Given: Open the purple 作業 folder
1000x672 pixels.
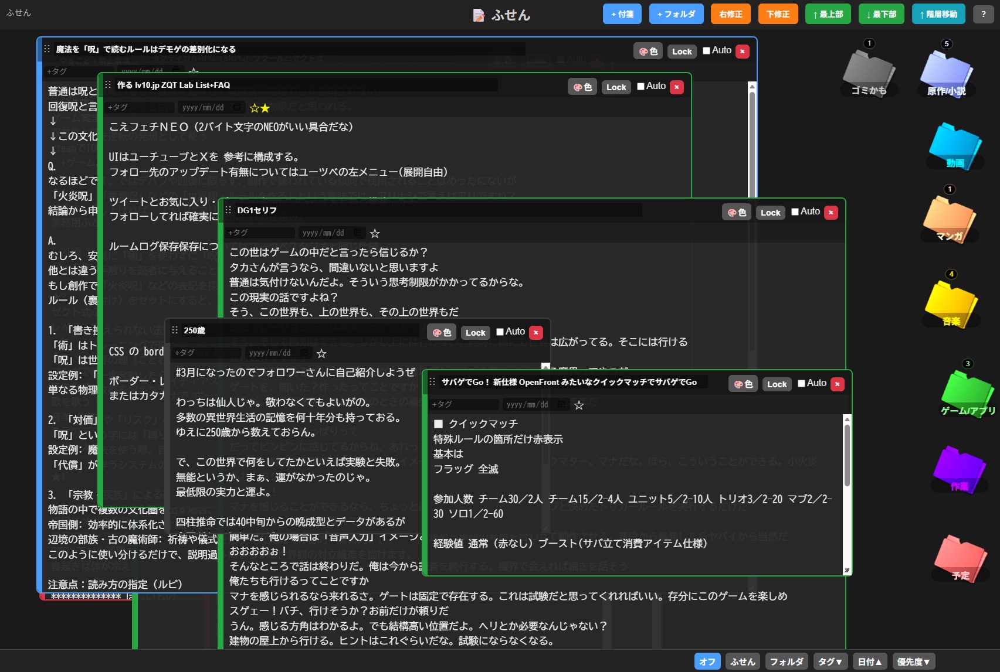Looking at the screenshot, I should 959,470.
